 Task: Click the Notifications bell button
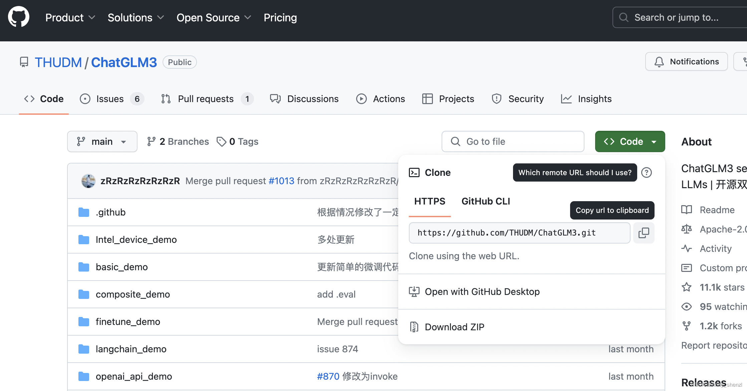686,61
